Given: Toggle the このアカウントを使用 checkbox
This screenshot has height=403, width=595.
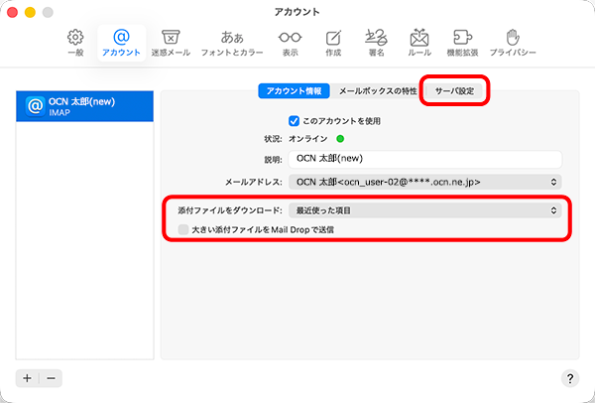Looking at the screenshot, I should pyautogui.click(x=294, y=121).
